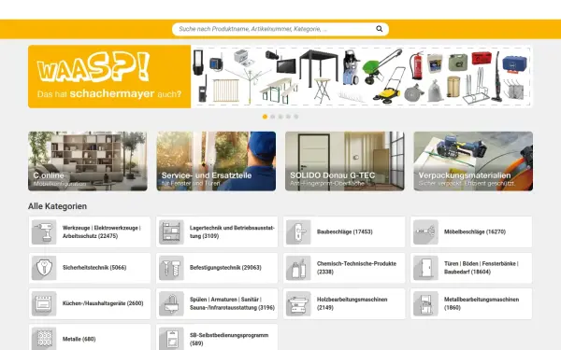Select the fourth carousel dot

tap(288, 117)
